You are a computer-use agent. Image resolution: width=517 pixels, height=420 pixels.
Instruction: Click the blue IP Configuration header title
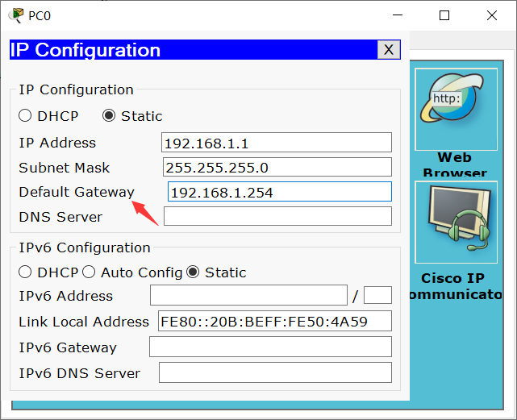coord(85,50)
